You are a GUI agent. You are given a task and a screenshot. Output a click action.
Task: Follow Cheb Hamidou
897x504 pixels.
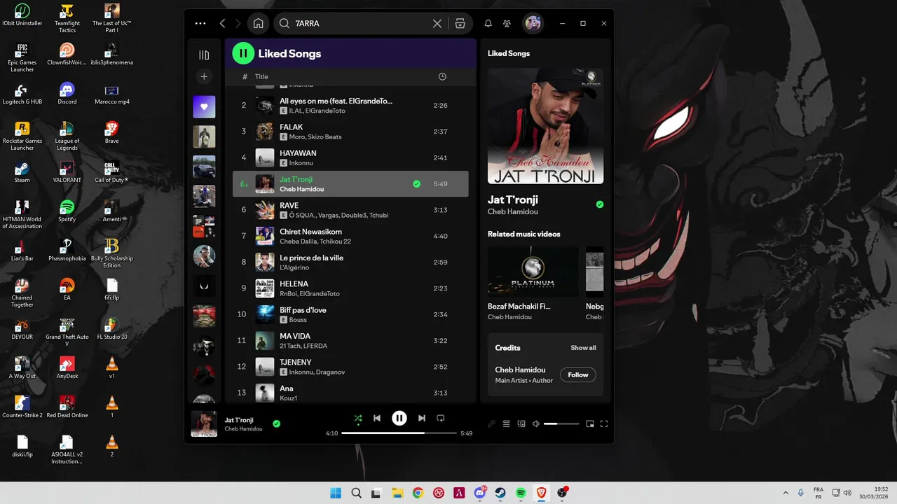click(x=578, y=374)
